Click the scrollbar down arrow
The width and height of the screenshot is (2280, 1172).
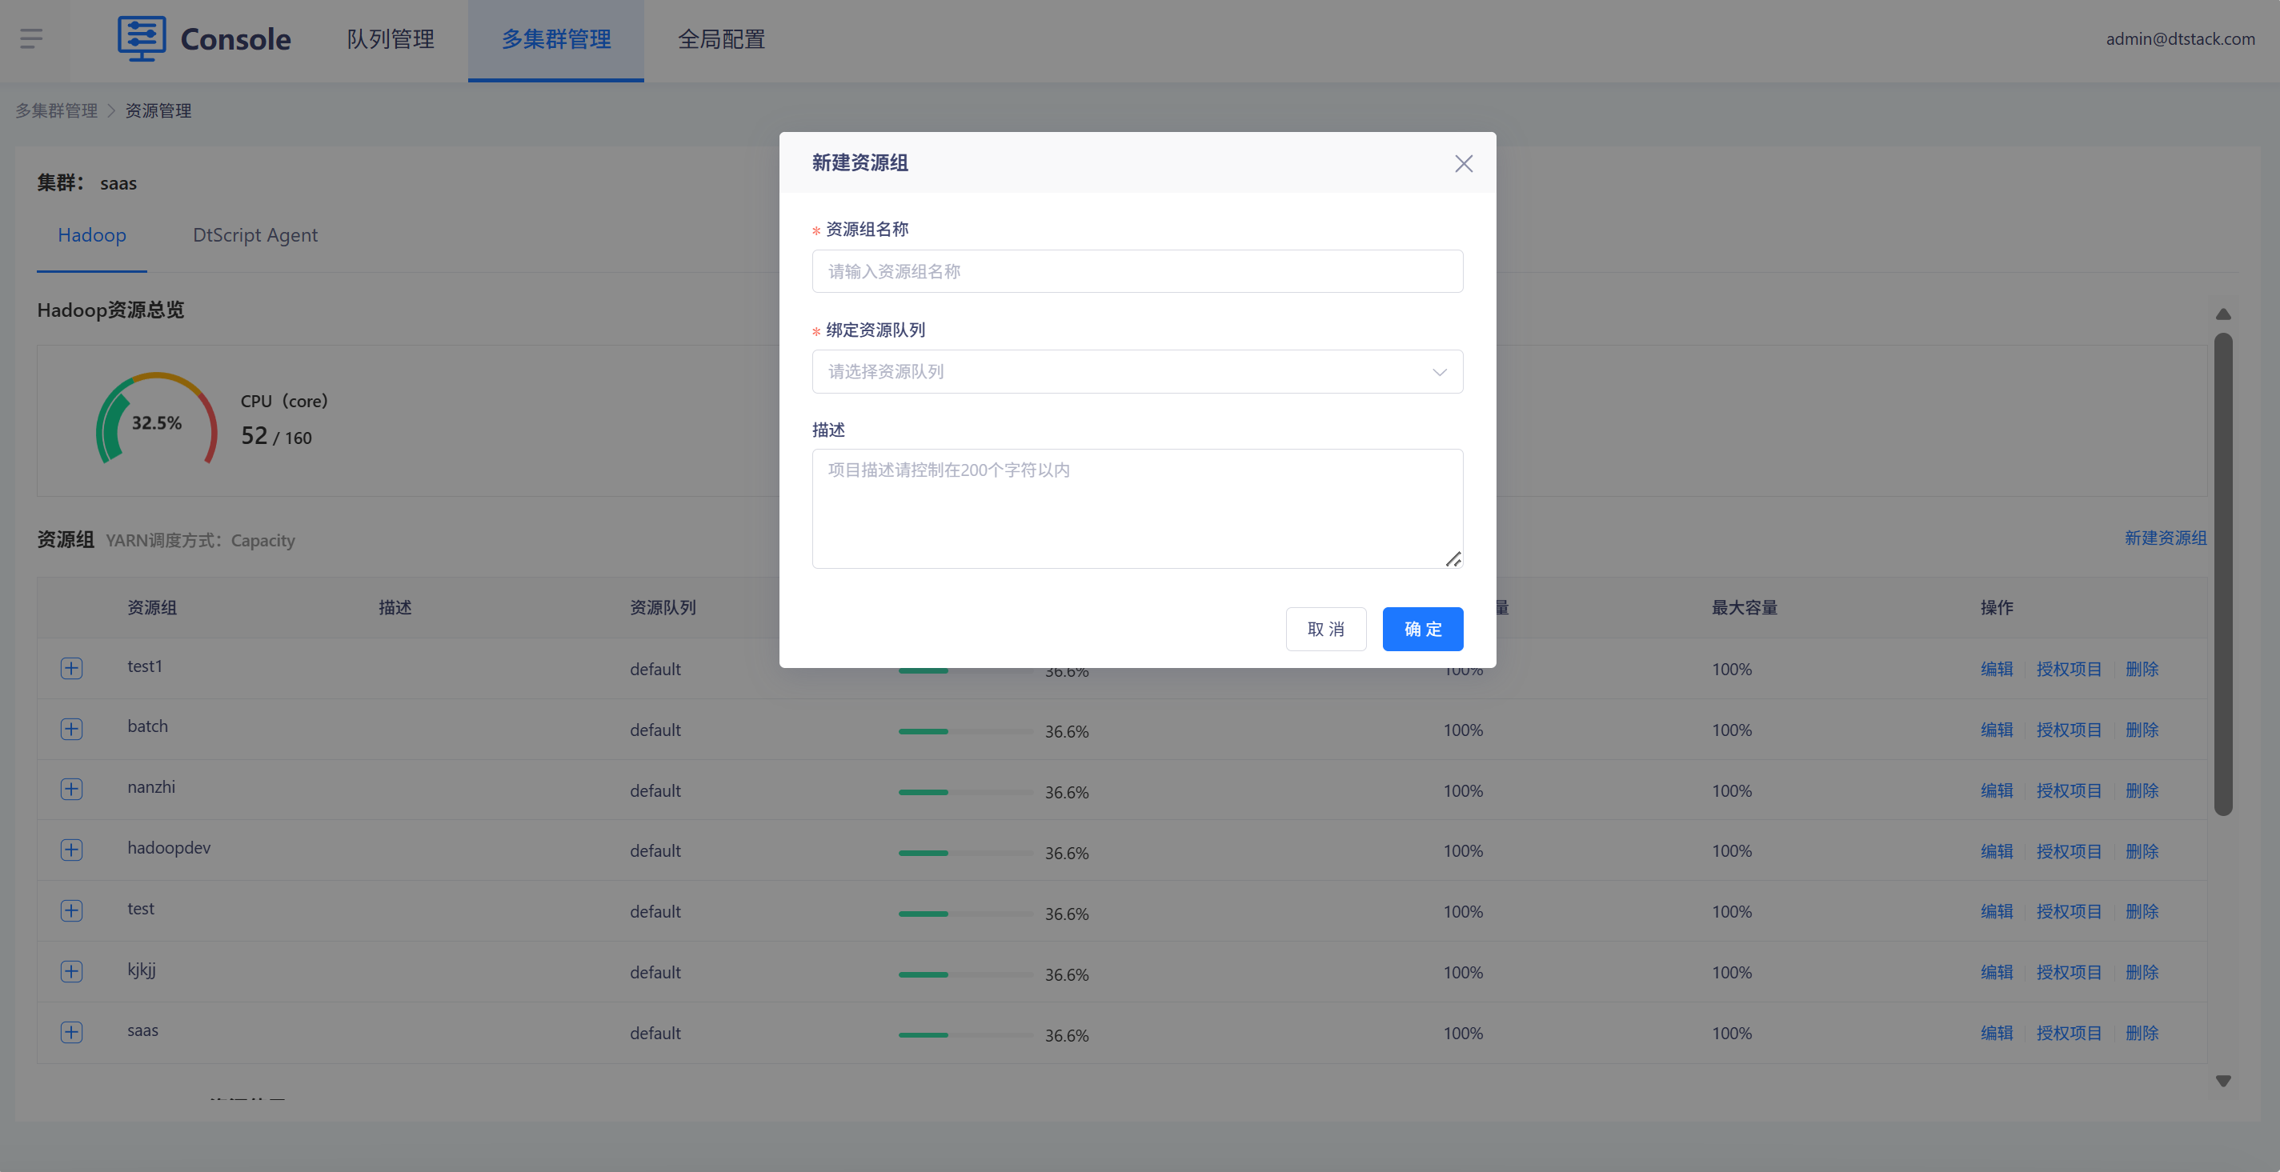[x=2222, y=1081]
